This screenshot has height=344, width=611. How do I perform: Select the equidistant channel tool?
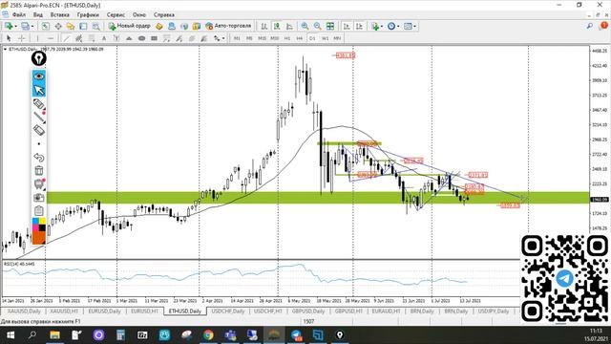[x=78, y=38]
